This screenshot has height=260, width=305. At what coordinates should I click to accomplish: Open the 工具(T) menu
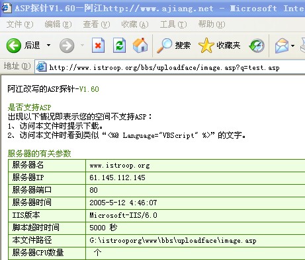pos(173,24)
